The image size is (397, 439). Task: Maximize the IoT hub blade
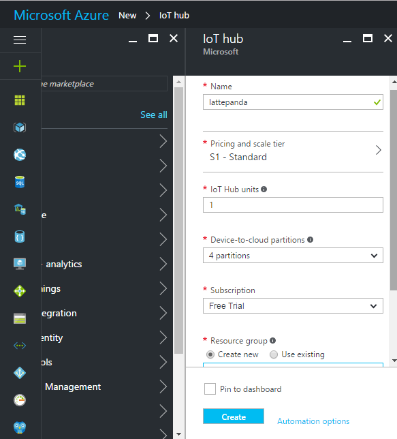[x=367, y=38]
